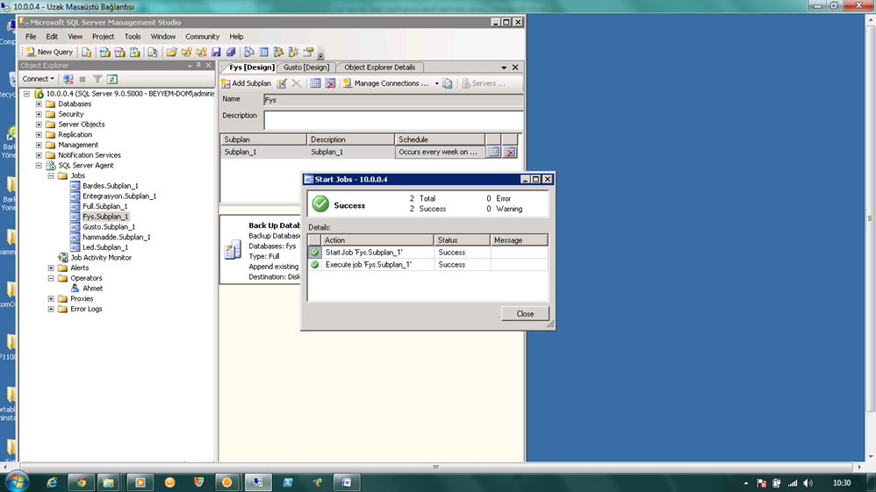Open subplan schedule calendar icon in grid row
This screenshot has height=492, width=876.
[493, 152]
